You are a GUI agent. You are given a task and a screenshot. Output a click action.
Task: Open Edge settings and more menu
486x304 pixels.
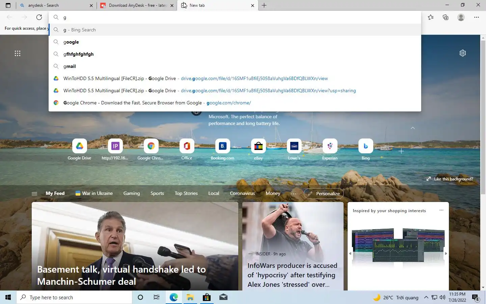click(x=477, y=17)
